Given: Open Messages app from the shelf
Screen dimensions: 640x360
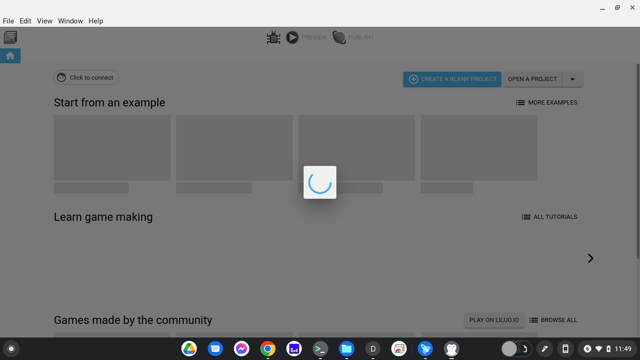Looking at the screenshot, I should [x=216, y=349].
